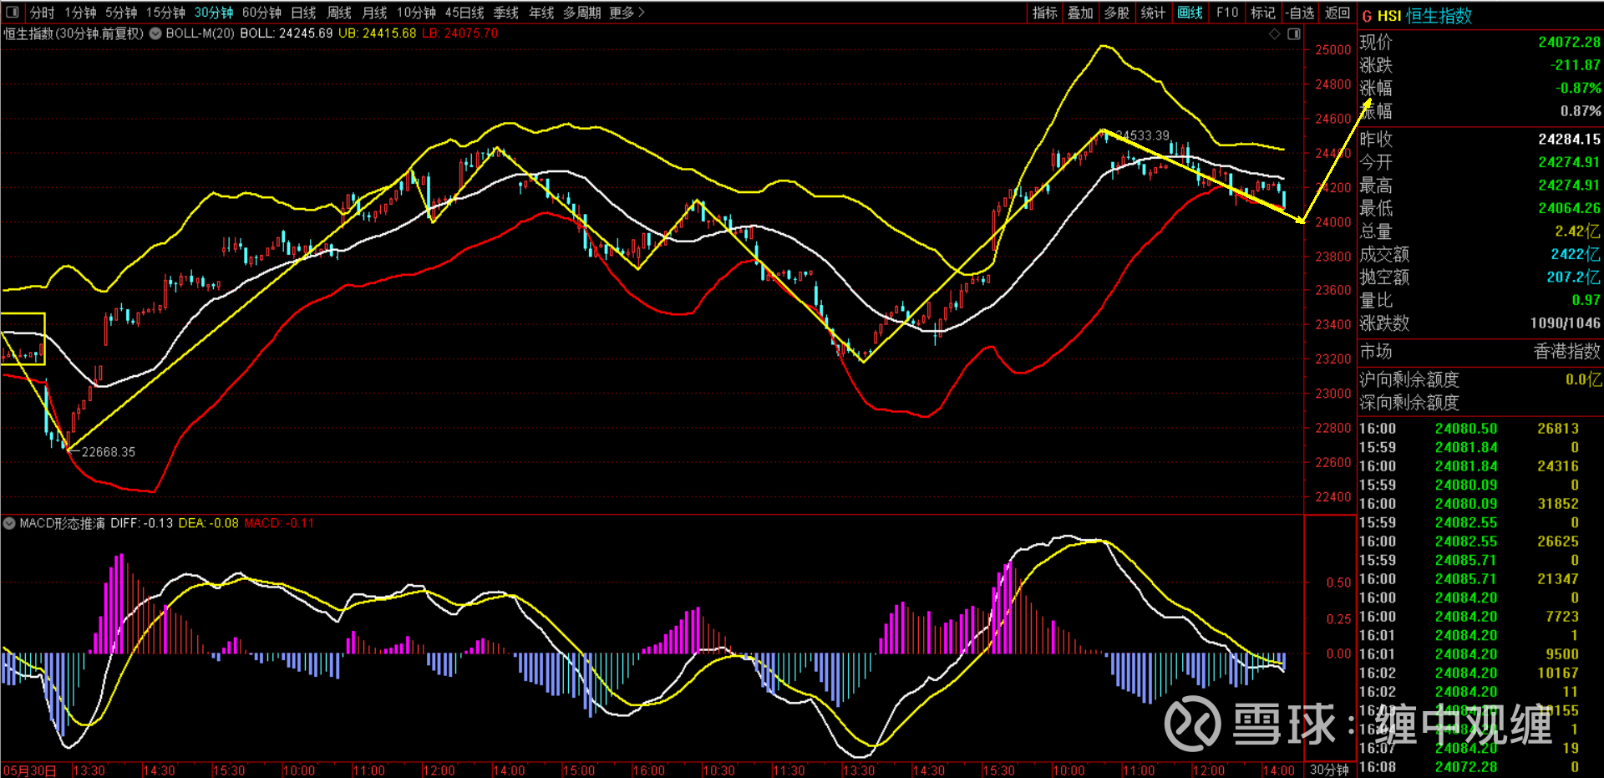Switch to the 5分钟 timeframe
This screenshot has width=1604, height=778.
click(121, 13)
